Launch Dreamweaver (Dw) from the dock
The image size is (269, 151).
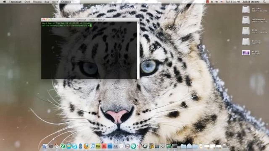tap(98, 146)
